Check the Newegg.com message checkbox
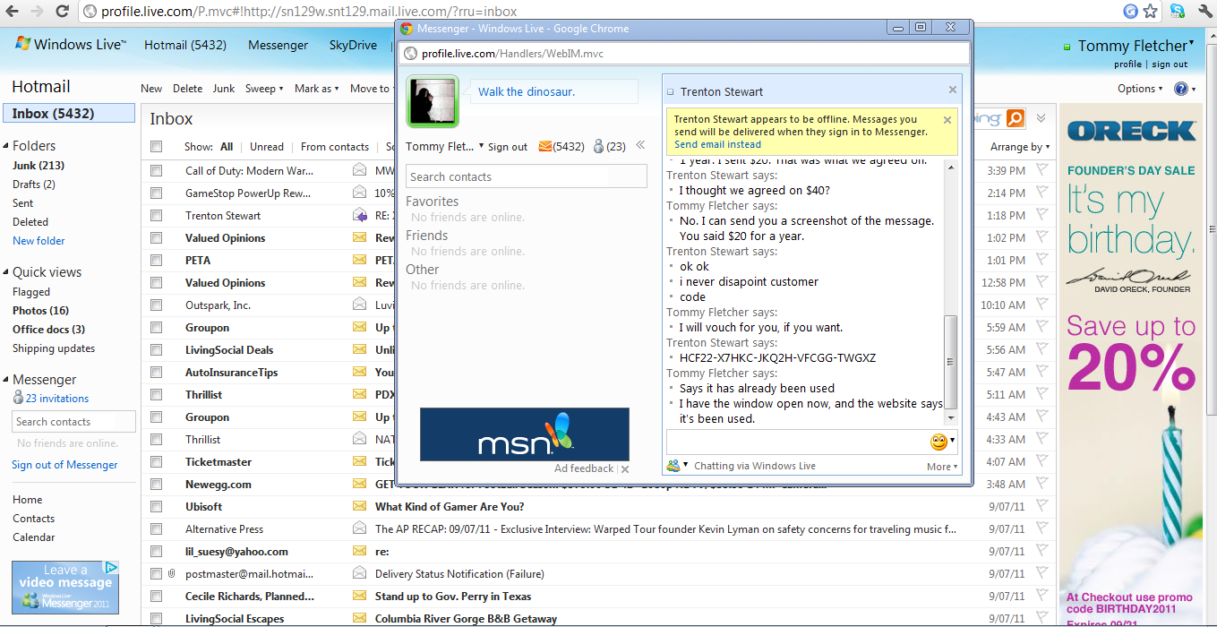 [157, 484]
